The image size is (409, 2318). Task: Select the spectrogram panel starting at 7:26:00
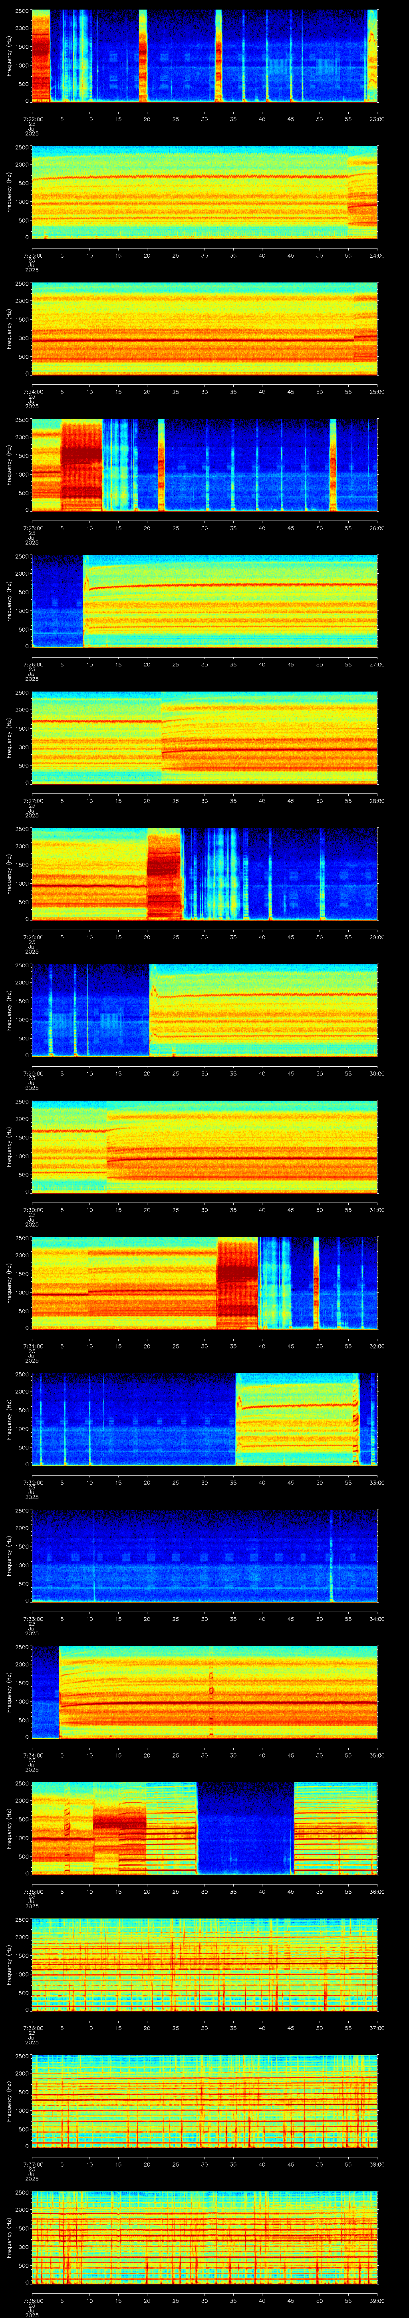tap(205, 601)
